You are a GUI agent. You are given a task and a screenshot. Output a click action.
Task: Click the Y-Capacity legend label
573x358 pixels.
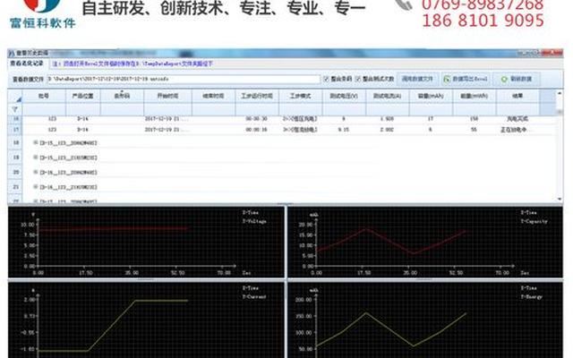tap(534, 221)
